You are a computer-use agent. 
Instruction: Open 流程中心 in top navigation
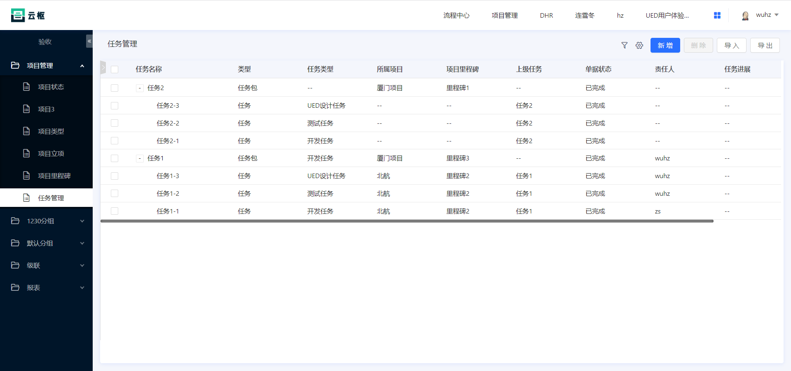(456, 15)
